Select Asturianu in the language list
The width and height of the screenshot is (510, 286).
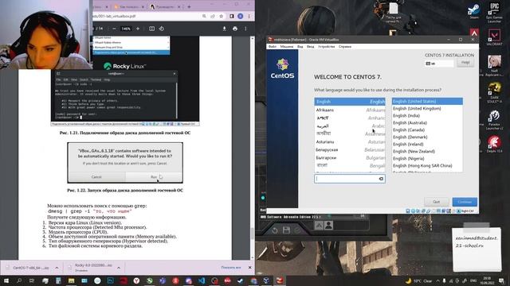(350, 142)
